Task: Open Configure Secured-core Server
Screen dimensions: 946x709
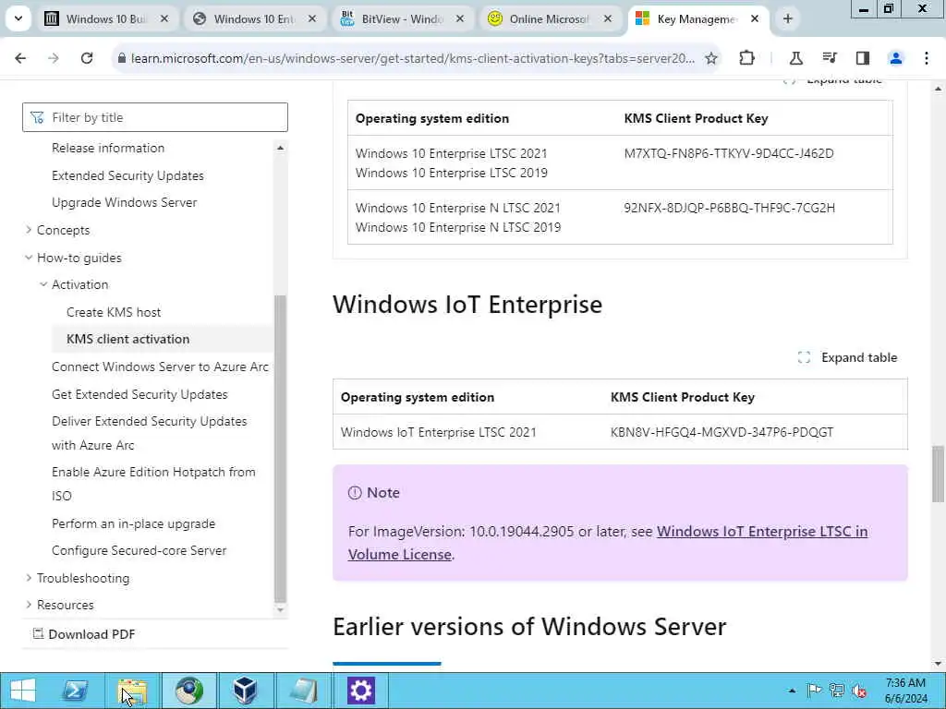Action: (x=139, y=550)
